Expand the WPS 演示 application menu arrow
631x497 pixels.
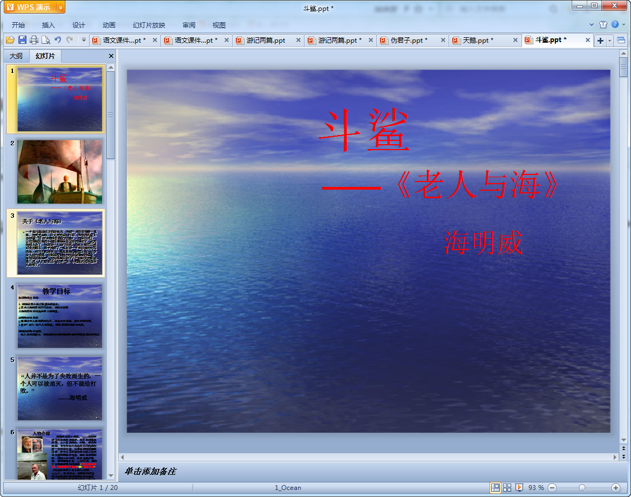coord(60,7)
